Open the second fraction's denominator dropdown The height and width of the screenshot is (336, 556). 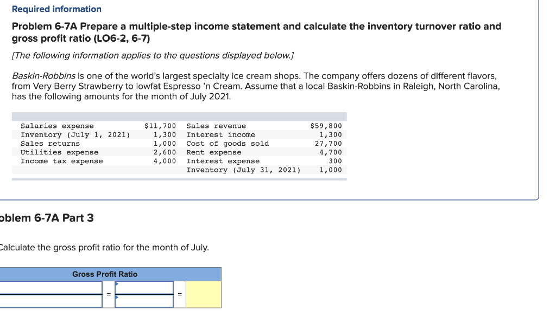tap(116, 299)
